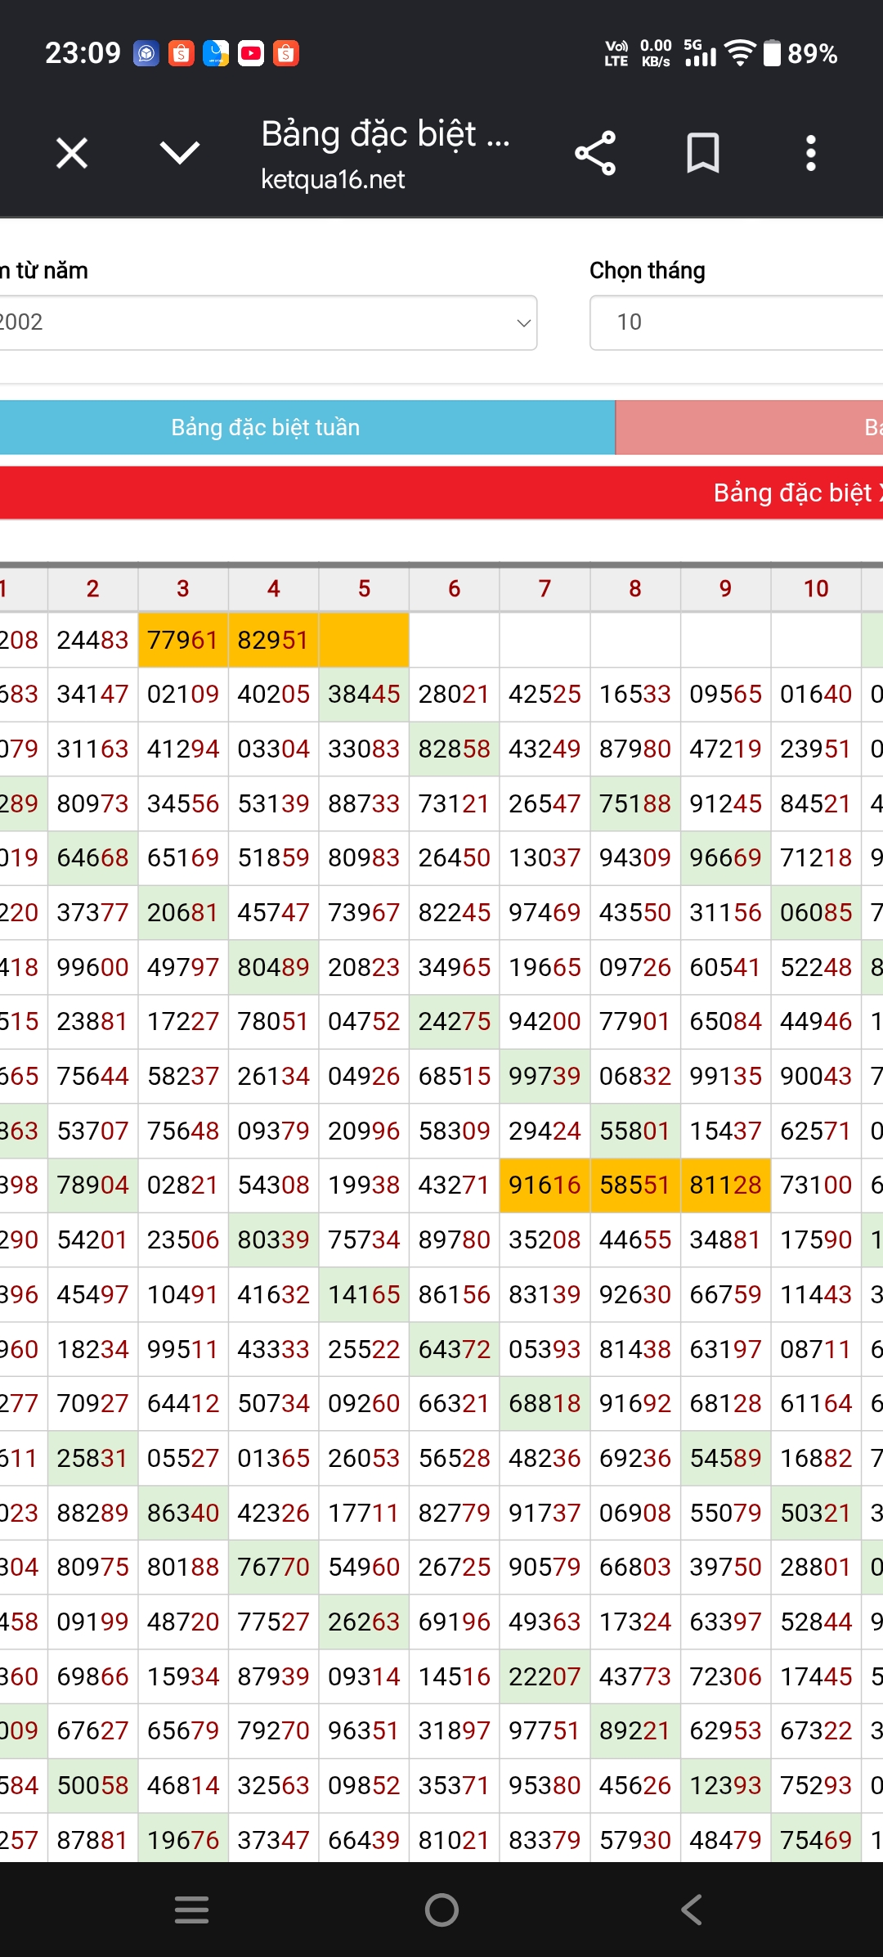Close the in-app browser tab

72,153
